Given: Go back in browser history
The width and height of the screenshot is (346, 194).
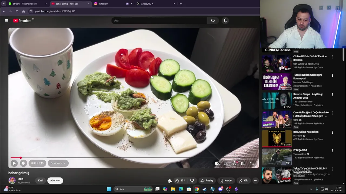Looking at the screenshot, I should tap(4, 11).
